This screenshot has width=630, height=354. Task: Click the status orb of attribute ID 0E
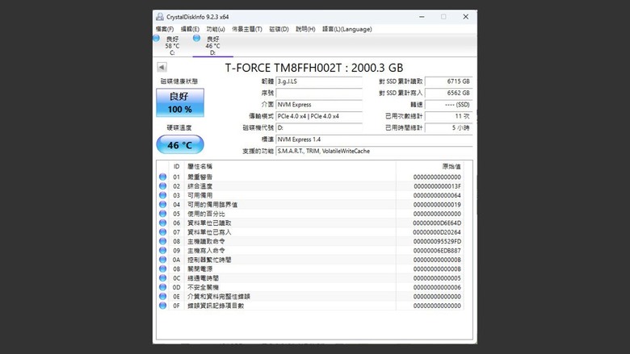tap(162, 297)
